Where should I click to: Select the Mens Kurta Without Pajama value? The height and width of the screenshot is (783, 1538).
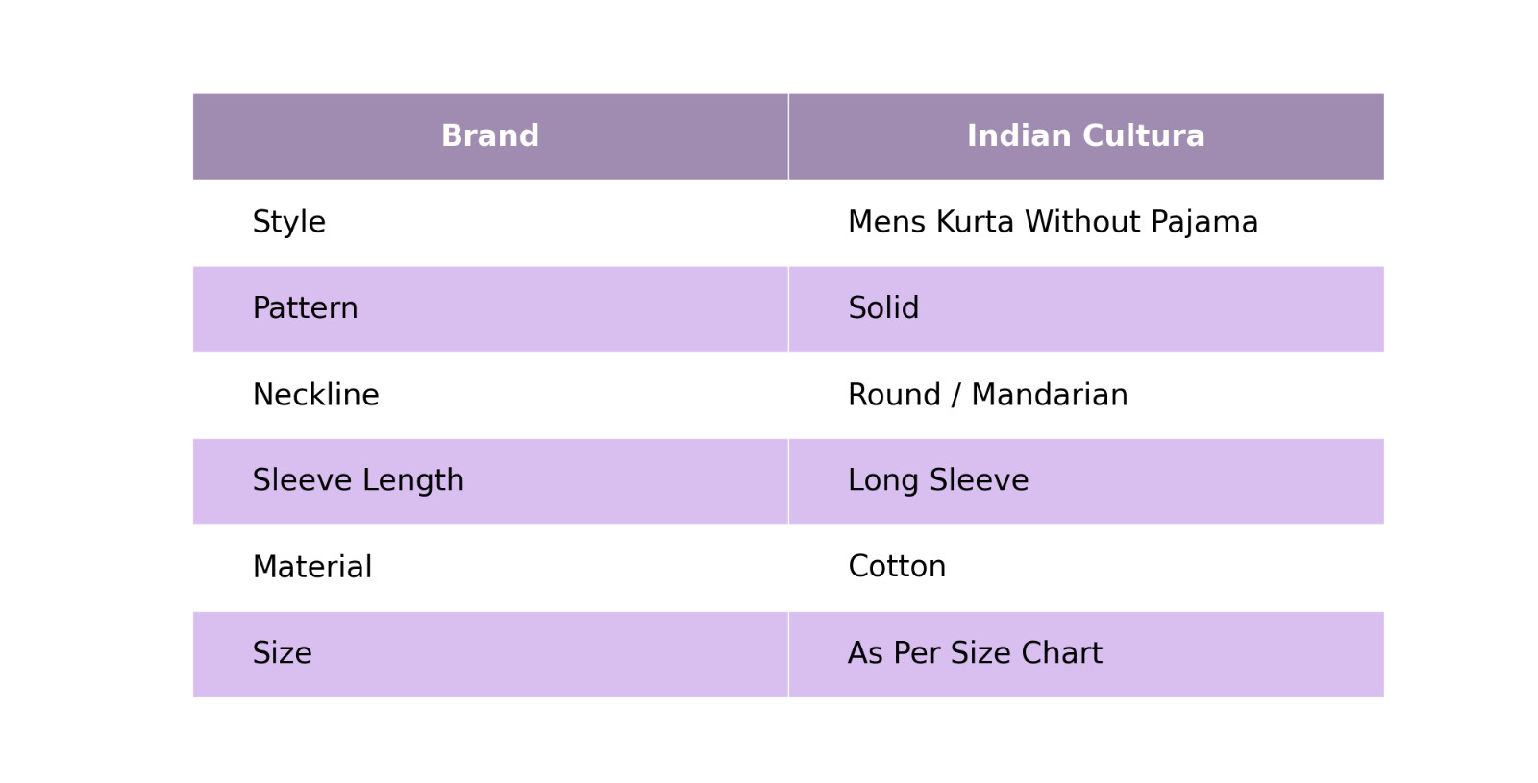point(1053,222)
